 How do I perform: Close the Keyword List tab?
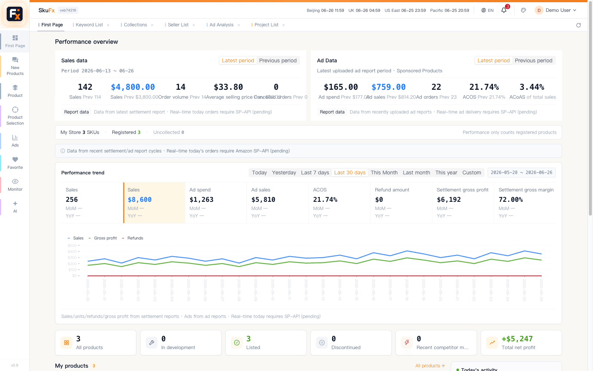108,25
